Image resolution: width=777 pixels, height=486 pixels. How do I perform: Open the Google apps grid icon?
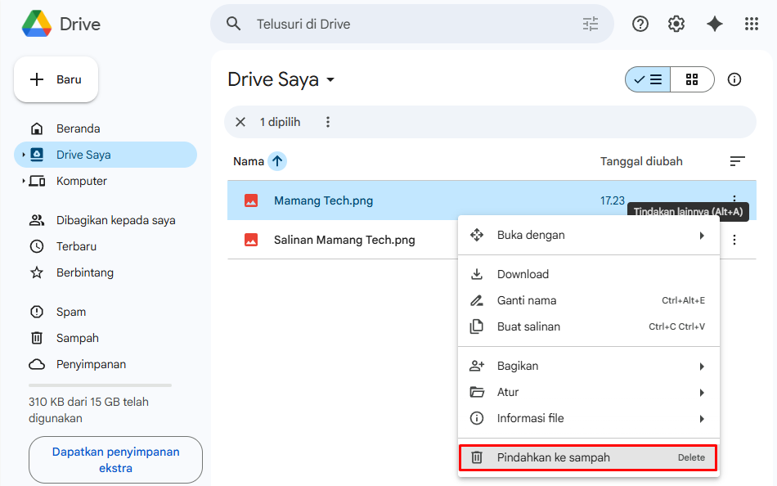click(x=752, y=24)
